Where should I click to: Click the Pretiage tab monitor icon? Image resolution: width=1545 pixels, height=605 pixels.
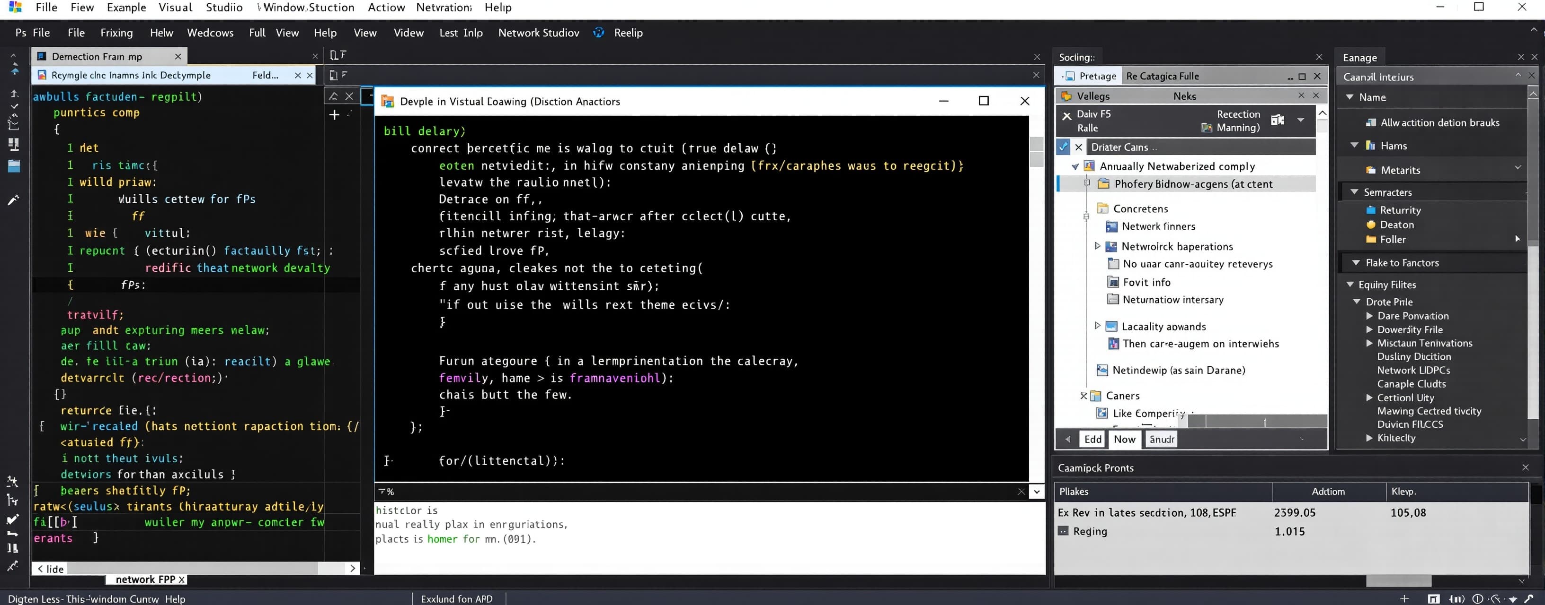[1070, 76]
